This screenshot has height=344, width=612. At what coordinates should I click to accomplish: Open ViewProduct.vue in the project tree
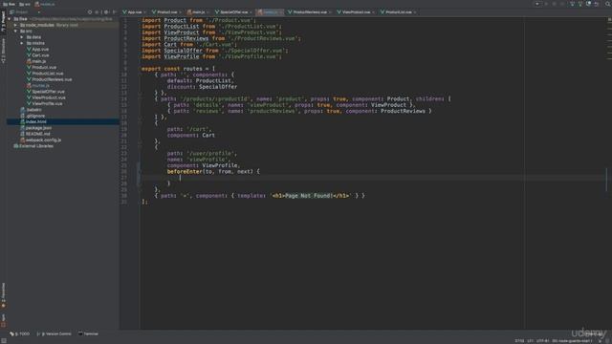tap(46, 97)
